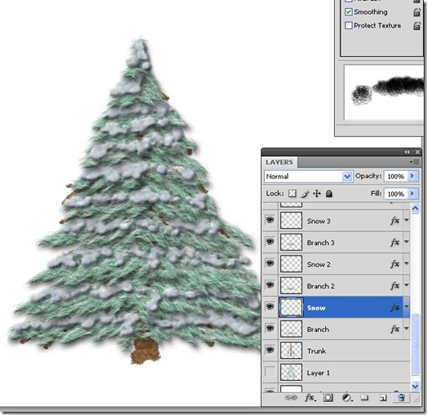This screenshot has width=427, height=415.
Task: Enable Protect Texture checkbox
Action: pyautogui.click(x=348, y=25)
